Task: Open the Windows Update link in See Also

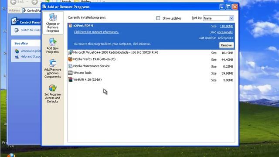Action: (31, 51)
